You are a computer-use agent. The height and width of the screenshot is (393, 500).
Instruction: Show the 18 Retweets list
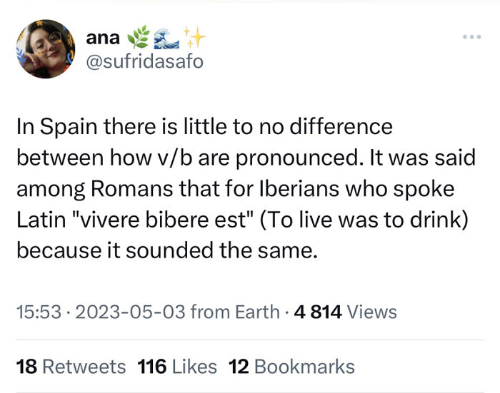pos(71,367)
